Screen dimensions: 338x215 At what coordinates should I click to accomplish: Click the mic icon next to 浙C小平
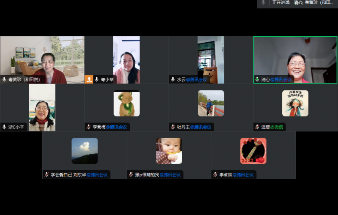coord(4,127)
